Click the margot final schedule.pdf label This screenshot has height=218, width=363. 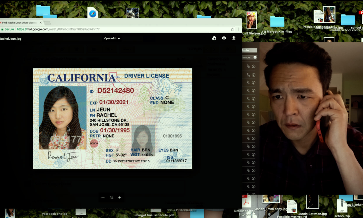pyautogui.click(x=154, y=215)
